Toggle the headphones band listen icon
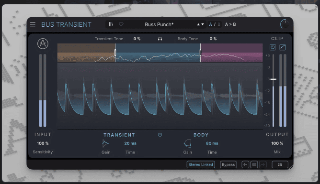320x184 pixels. 160,39
